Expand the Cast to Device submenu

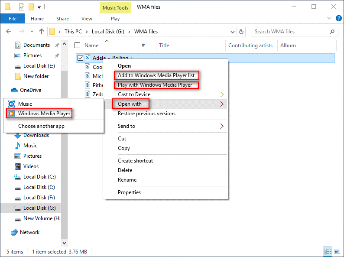(x=166, y=94)
